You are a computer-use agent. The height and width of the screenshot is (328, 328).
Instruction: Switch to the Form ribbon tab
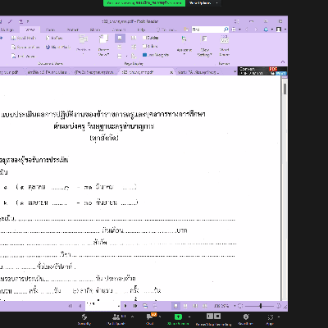(50, 30)
